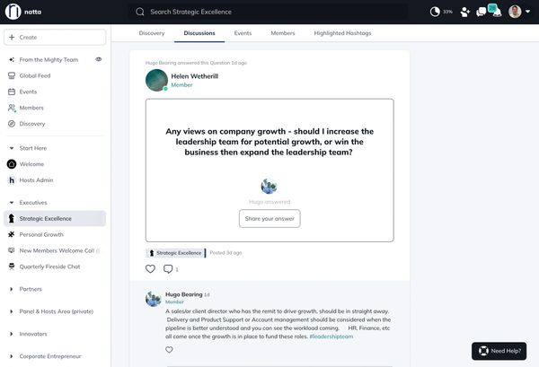
Task: Check the 33% progress indicator
Action: pos(441,12)
